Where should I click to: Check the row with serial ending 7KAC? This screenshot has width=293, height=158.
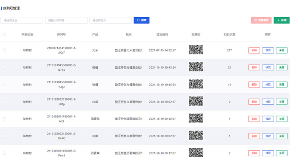pyautogui.click(x=4, y=136)
